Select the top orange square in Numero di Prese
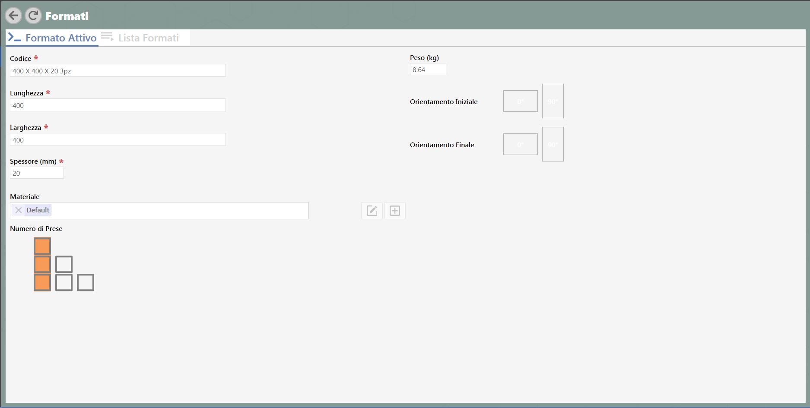This screenshot has width=810, height=408. point(42,246)
